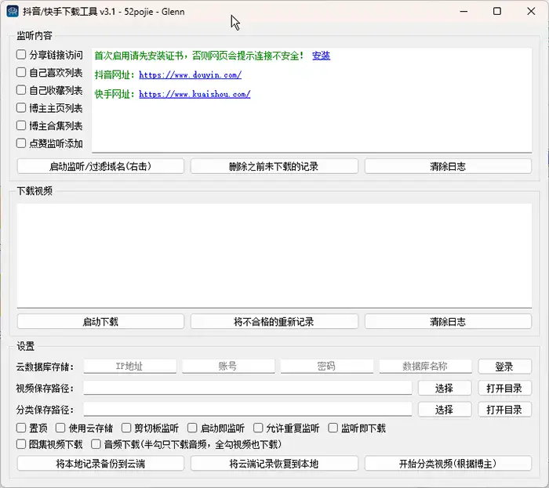Click 打开目录 for 视频保存路径
Screen dimensions: 549x488
[x=504, y=388]
